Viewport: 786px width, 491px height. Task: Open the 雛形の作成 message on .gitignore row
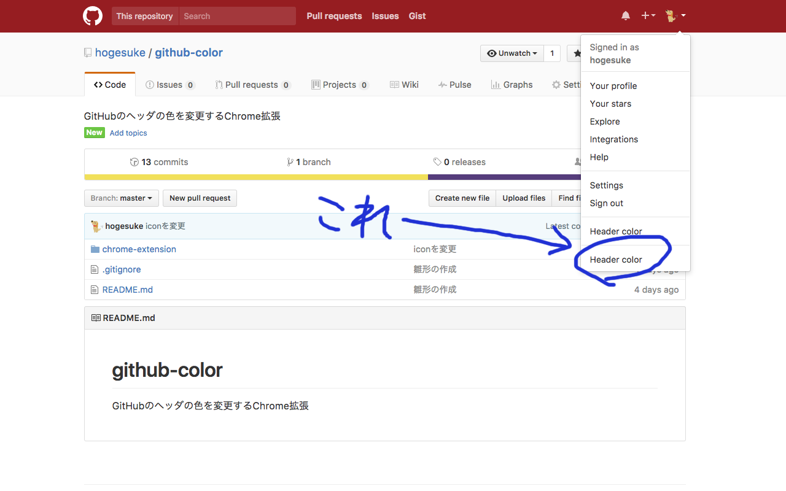coord(435,269)
